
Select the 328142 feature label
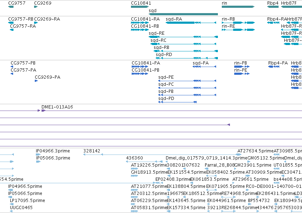(x=92, y=151)
